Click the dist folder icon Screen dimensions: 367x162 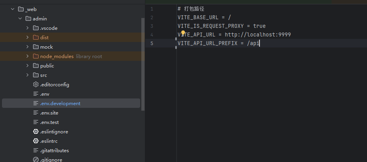(36, 38)
